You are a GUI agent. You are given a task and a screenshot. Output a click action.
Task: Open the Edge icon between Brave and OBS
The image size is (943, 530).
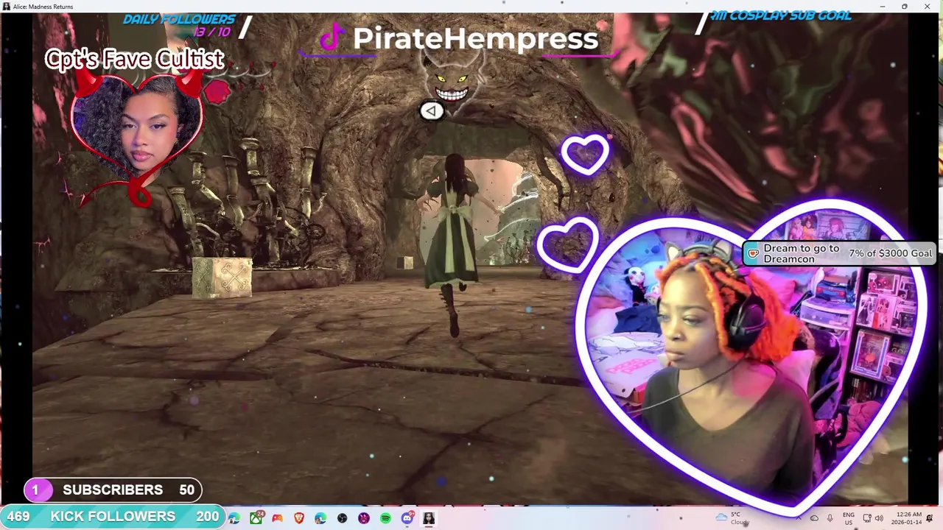(320, 518)
